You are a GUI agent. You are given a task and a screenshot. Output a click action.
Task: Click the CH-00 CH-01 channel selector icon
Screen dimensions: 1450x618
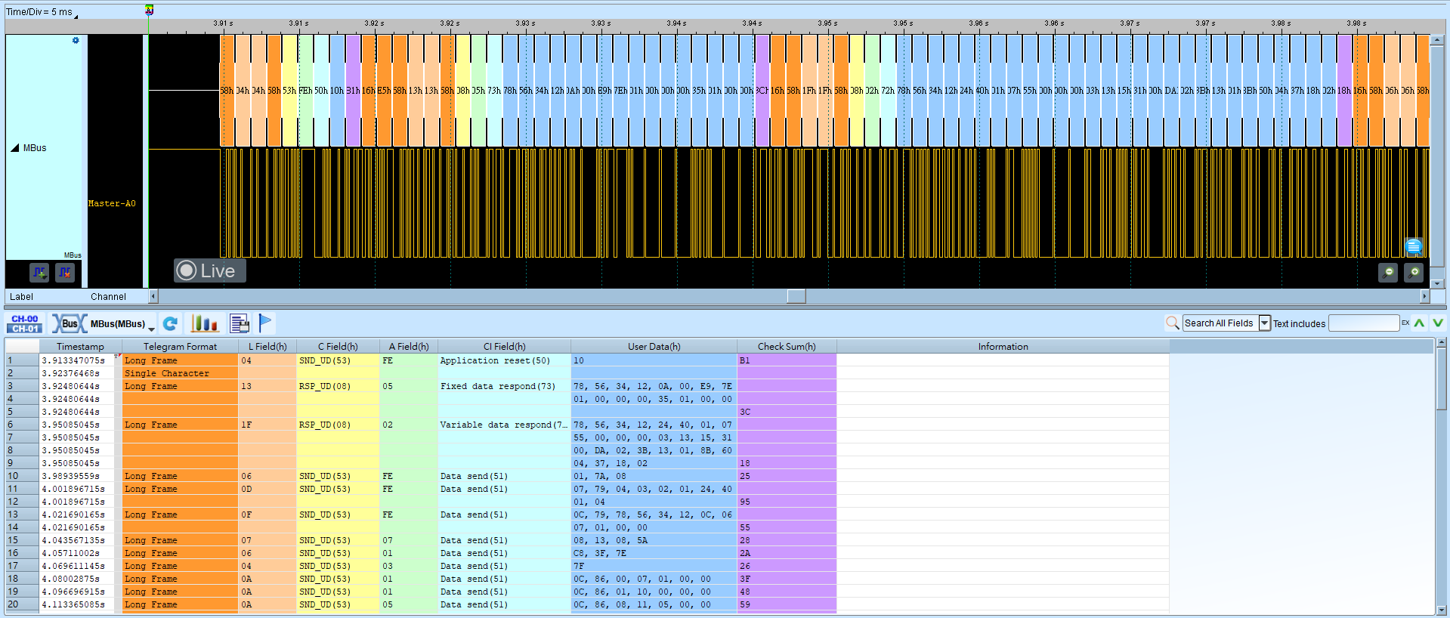(x=25, y=324)
